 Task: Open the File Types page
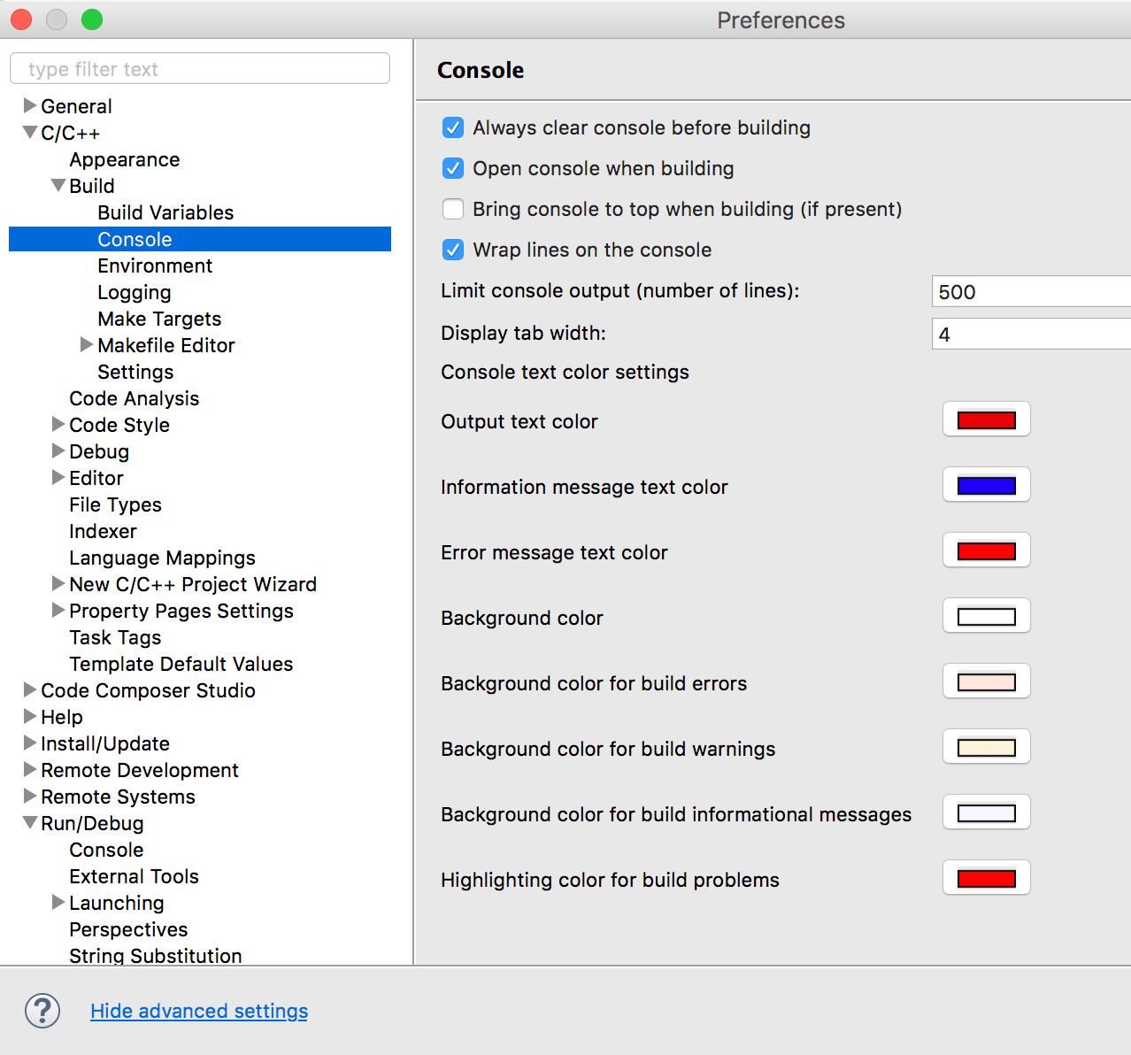pyautogui.click(x=116, y=504)
